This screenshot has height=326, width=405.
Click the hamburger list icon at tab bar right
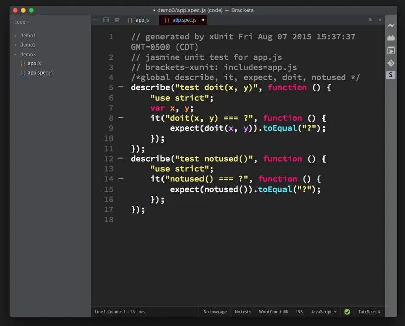click(x=370, y=20)
